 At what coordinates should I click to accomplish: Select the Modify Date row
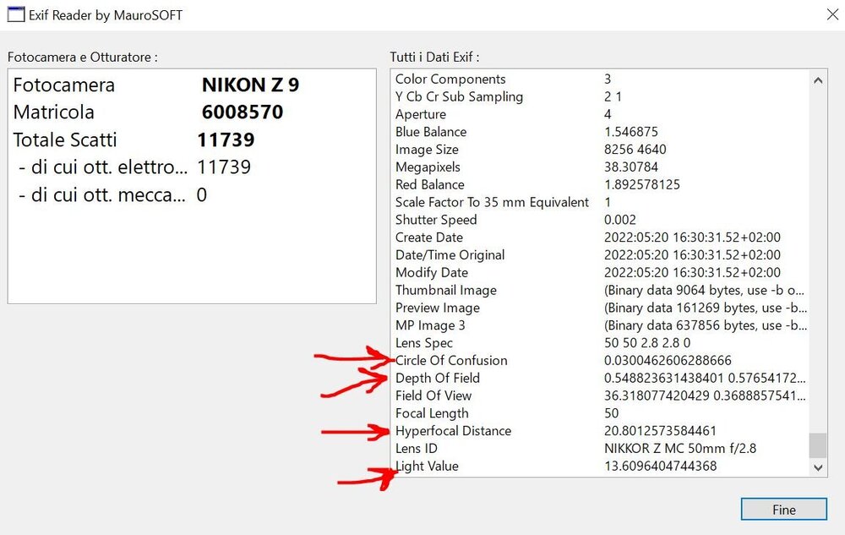tap(600, 273)
